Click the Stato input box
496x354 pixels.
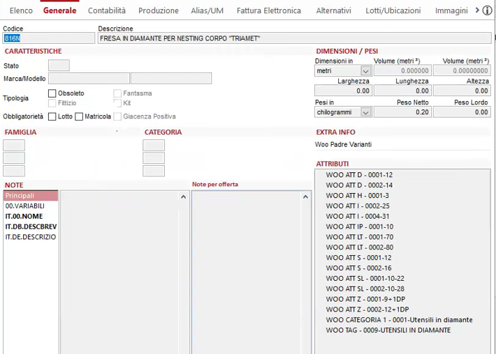pos(59,66)
